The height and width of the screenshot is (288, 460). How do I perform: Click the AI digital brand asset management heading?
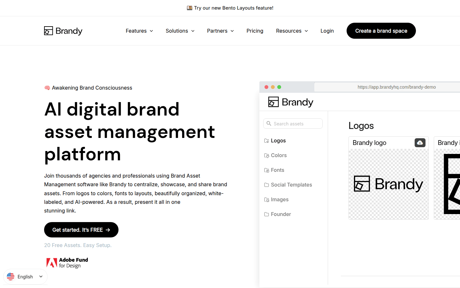point(130,132)
